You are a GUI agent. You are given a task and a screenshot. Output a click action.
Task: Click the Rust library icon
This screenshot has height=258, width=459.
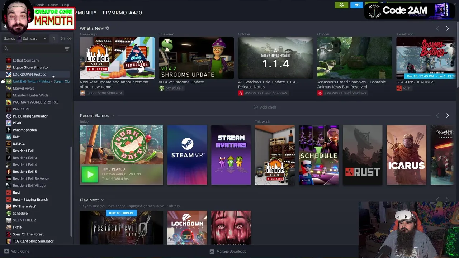coord(9,192)
